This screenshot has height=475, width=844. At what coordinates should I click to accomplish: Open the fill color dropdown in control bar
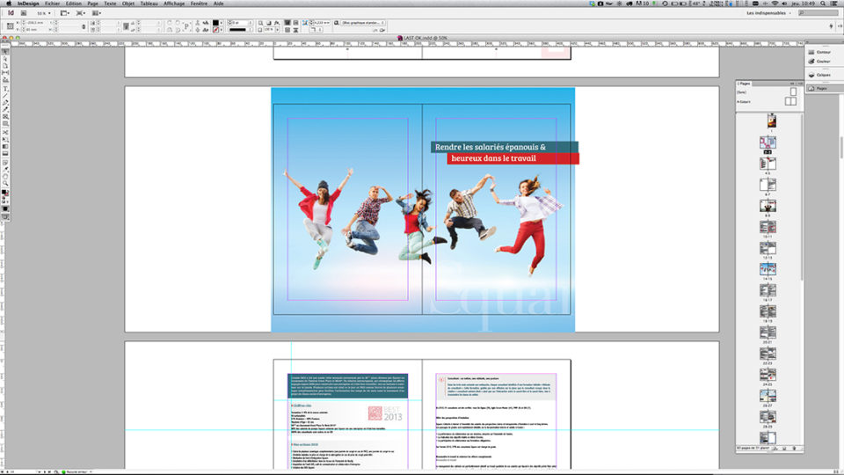pos(222,23)
